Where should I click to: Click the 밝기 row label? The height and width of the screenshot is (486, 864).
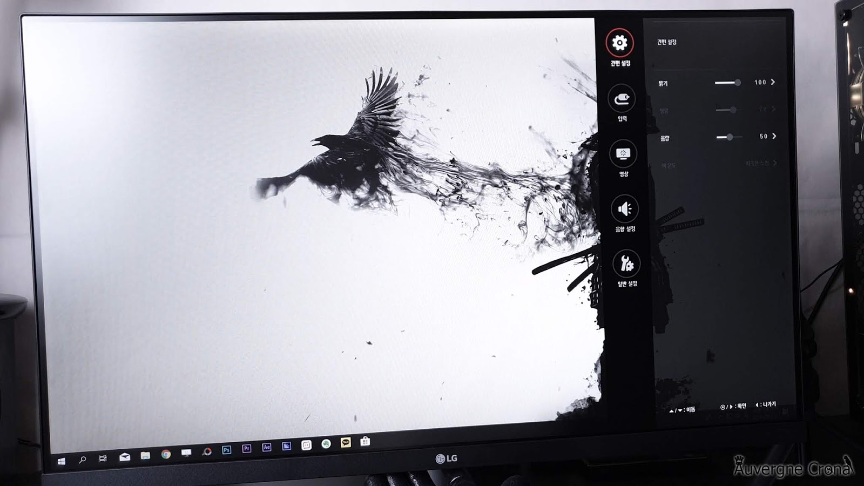663,84
